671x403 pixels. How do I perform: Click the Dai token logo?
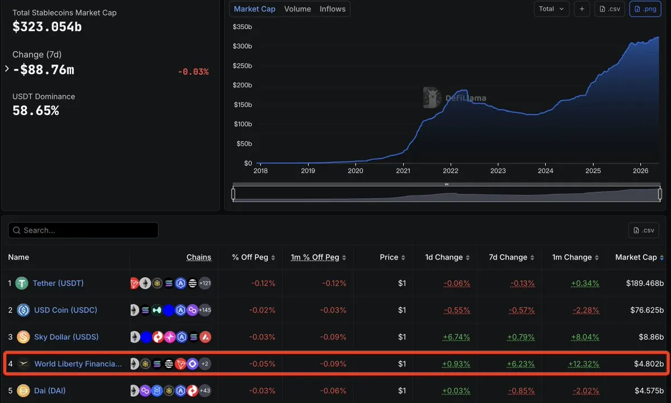[x=23, y=391]
